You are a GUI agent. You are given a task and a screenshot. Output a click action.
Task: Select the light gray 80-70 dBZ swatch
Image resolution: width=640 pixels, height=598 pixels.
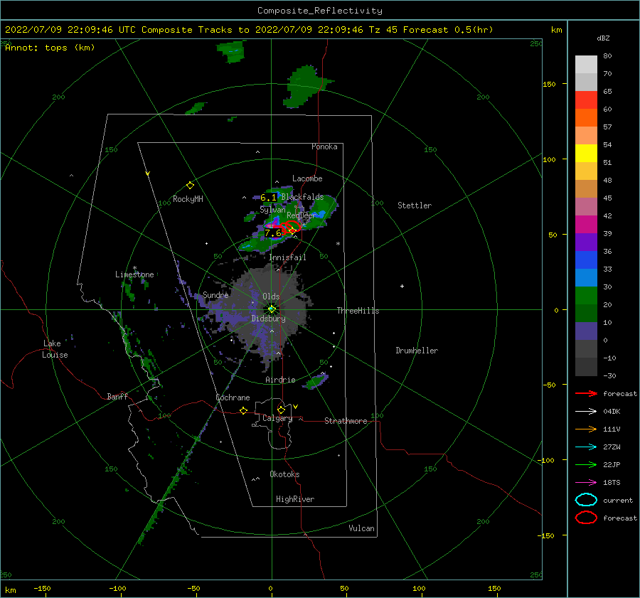(x=586, y=65)
